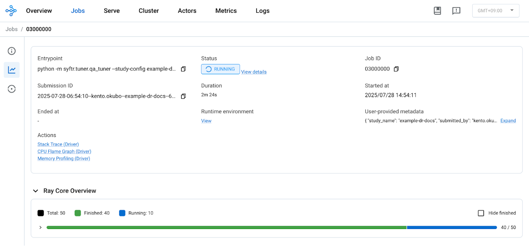This screenshot has width=529, height=246.
Task: Copy the Job ID using its copy icon
Action: pos(396,69)
